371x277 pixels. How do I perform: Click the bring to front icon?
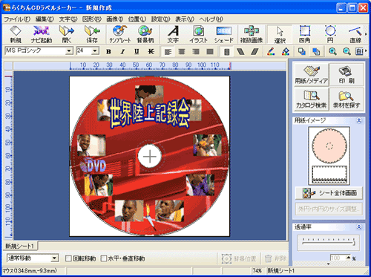click(302, 51)
